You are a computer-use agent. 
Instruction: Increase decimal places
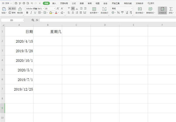click(x=127, y=13)
